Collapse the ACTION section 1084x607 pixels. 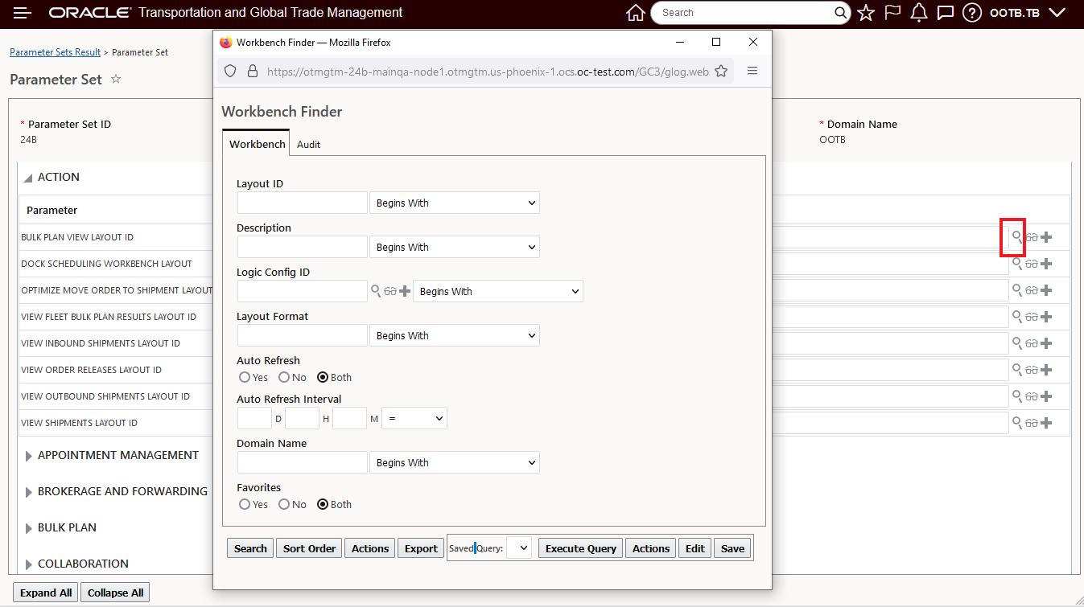(29, 178)
